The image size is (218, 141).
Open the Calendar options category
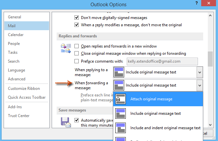16,35
